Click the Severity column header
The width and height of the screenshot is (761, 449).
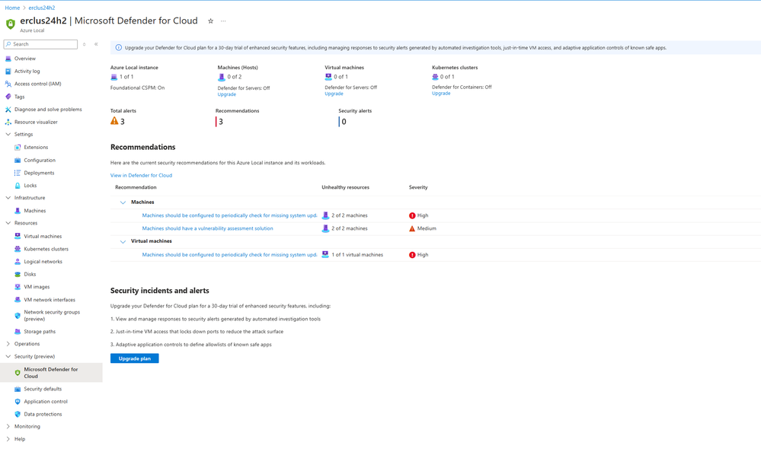click(x=418, y=187)
